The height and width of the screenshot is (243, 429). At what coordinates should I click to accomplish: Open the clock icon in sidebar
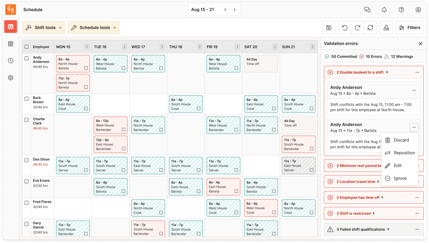pos(10,61)
